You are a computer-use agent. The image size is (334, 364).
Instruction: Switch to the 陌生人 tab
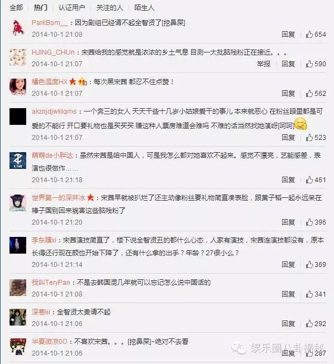(x=144, y=8)
